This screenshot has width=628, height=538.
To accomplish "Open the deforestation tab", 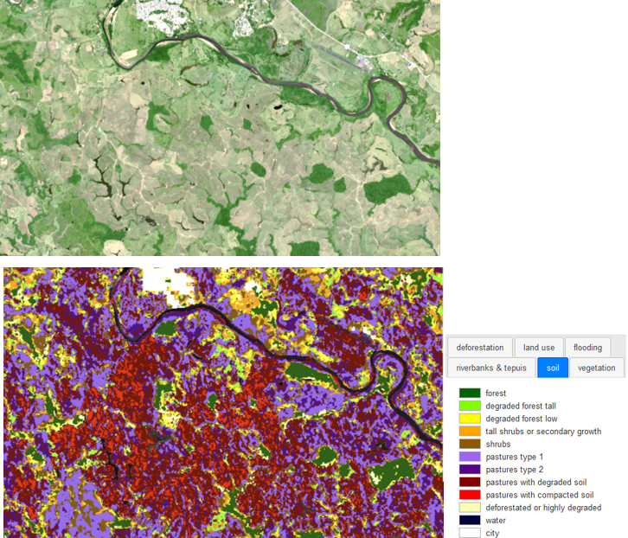I will tap(480, 348).
